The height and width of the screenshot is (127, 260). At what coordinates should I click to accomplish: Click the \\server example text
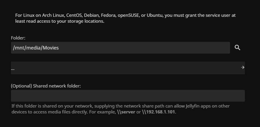pyautogui.click(x=126, y=112)
